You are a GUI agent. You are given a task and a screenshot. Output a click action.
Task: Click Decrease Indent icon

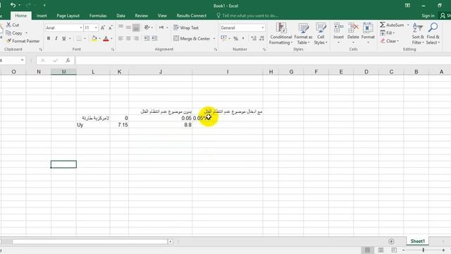click(147, 38)
